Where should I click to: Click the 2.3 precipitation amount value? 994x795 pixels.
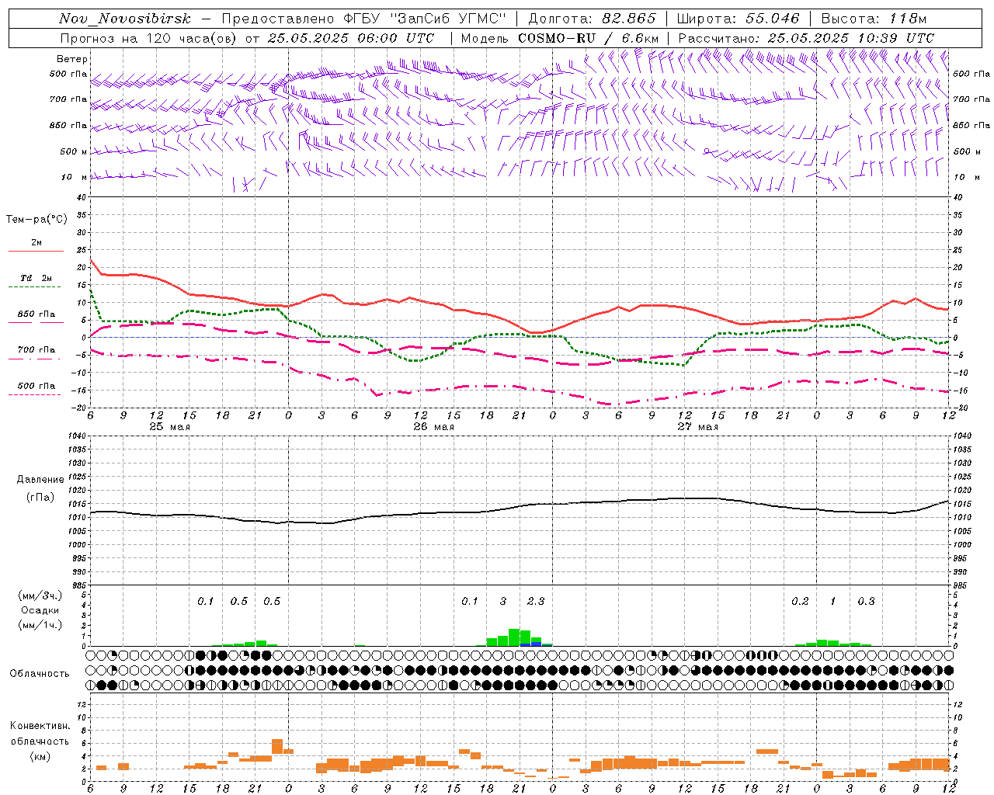(536, 601)
